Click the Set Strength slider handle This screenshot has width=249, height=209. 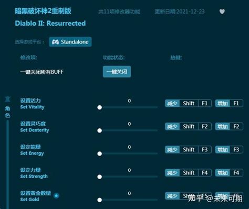(x=100, y=177)
